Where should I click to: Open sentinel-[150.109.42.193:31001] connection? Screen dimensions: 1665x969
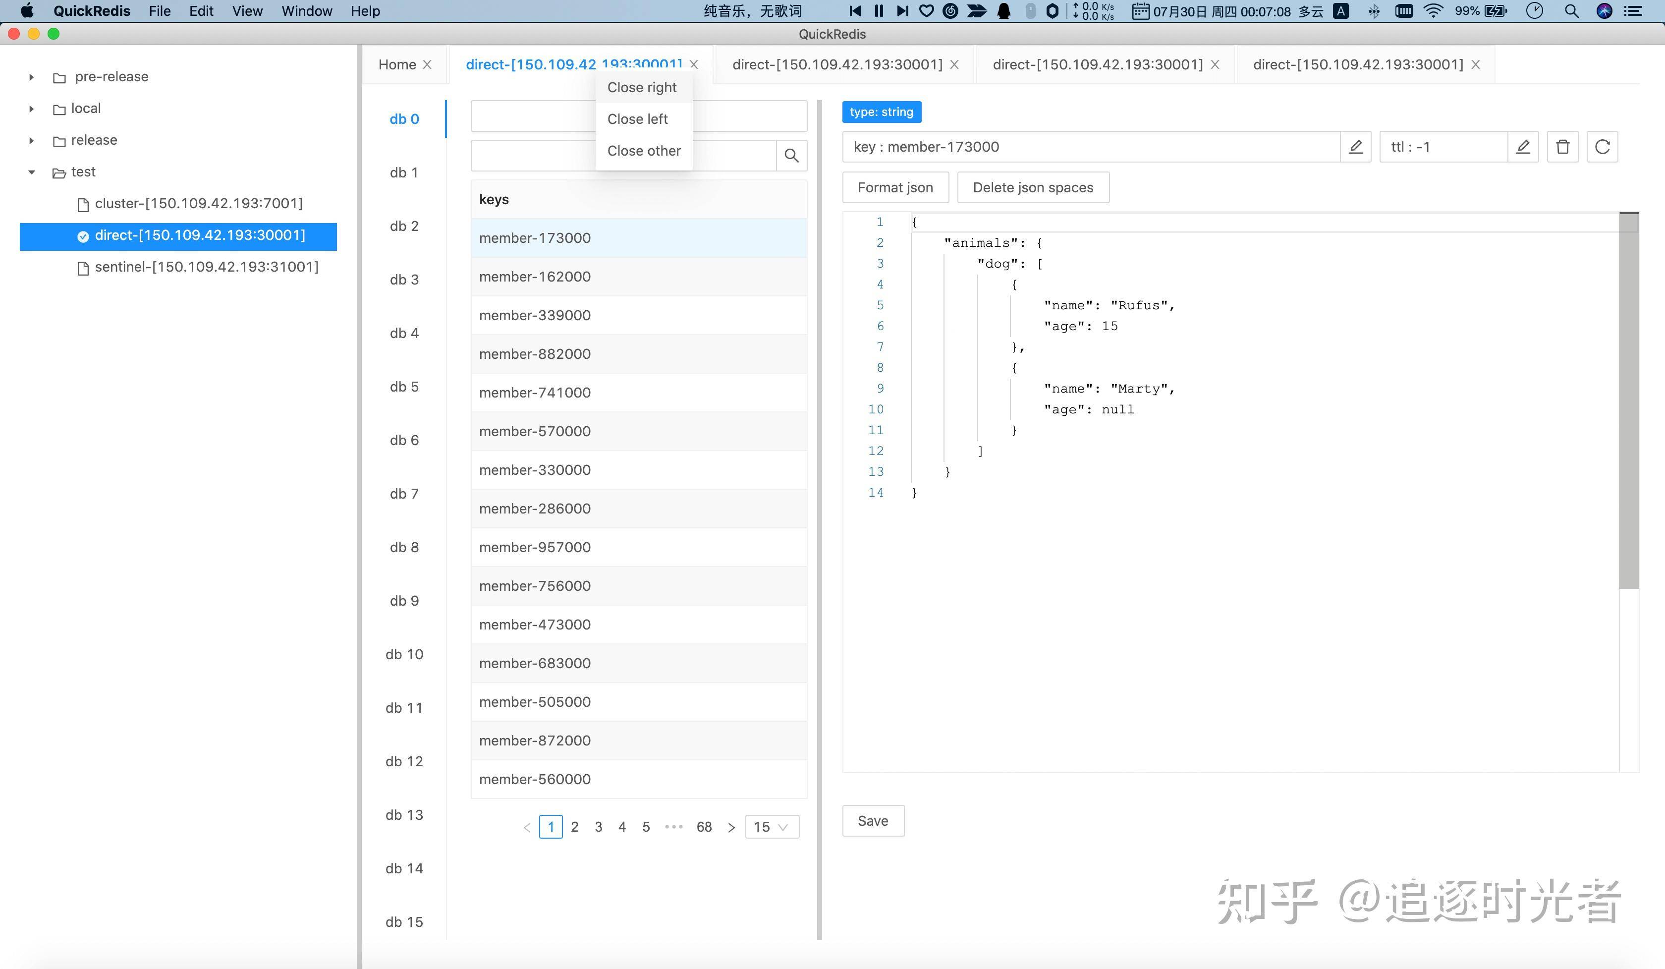[x=207, y=267]
